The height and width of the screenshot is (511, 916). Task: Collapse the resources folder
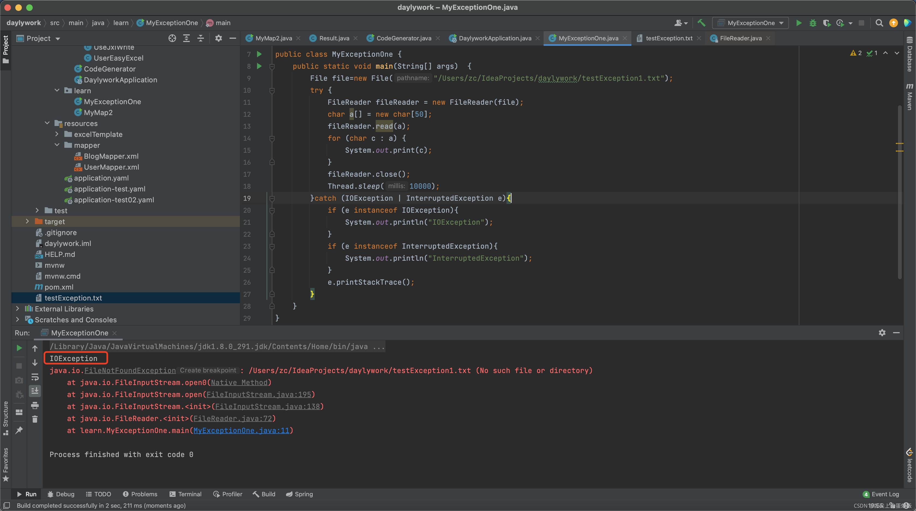(x=47, y=124)
